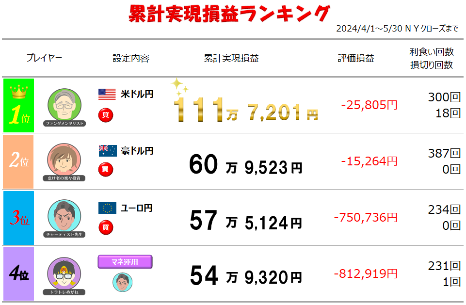Click the US flag beside 米ドル円
Viewport: 466px width, 305px height.
[x=107, y=94]
